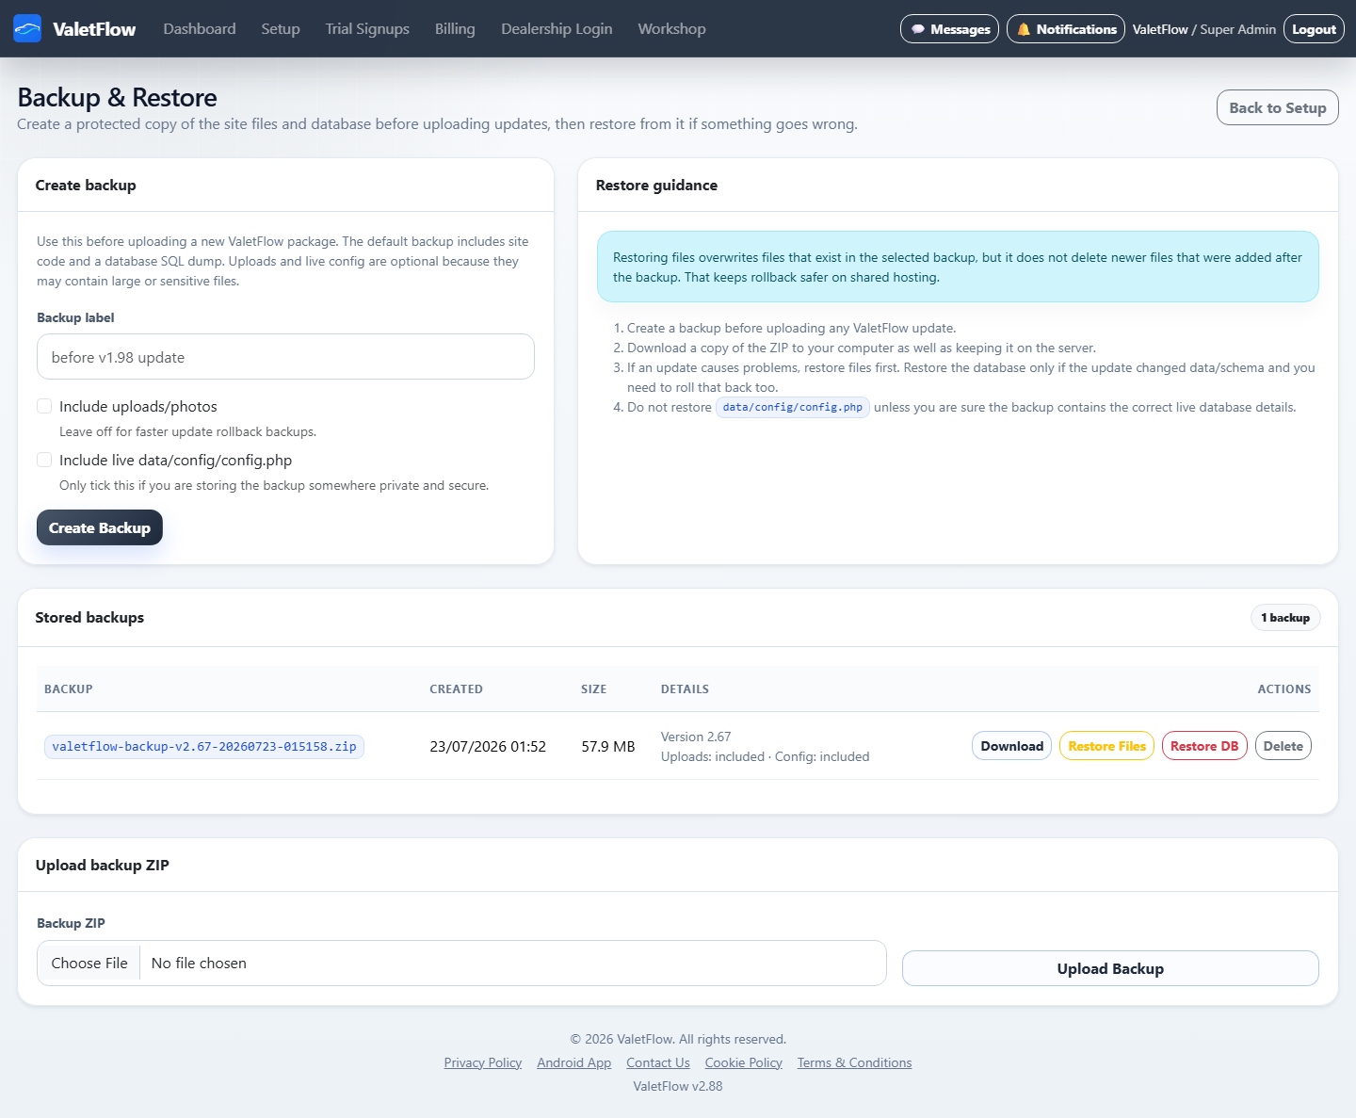Click the Restore guidance panel title

pos(656,186)
